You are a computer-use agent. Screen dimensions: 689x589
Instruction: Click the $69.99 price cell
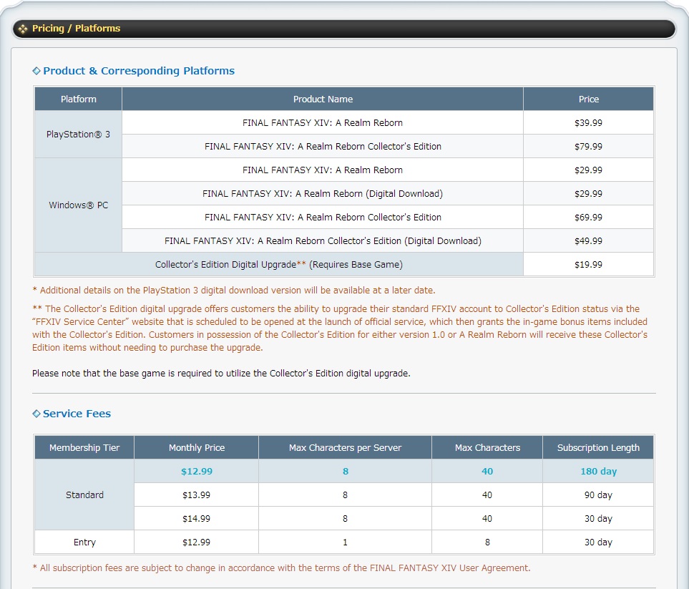click(x=588, y=217)
